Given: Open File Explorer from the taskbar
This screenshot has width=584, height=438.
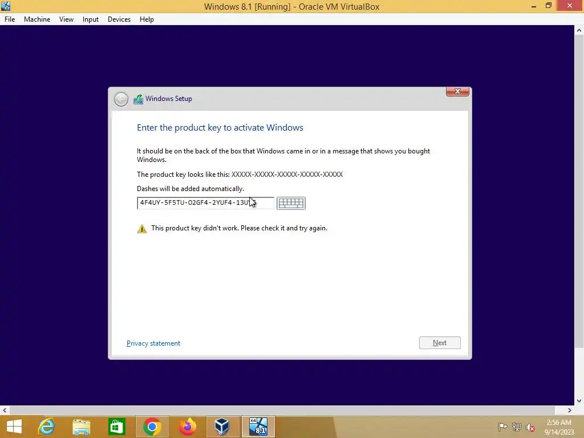Looking at the screenshot, I should tap(81, 427).
